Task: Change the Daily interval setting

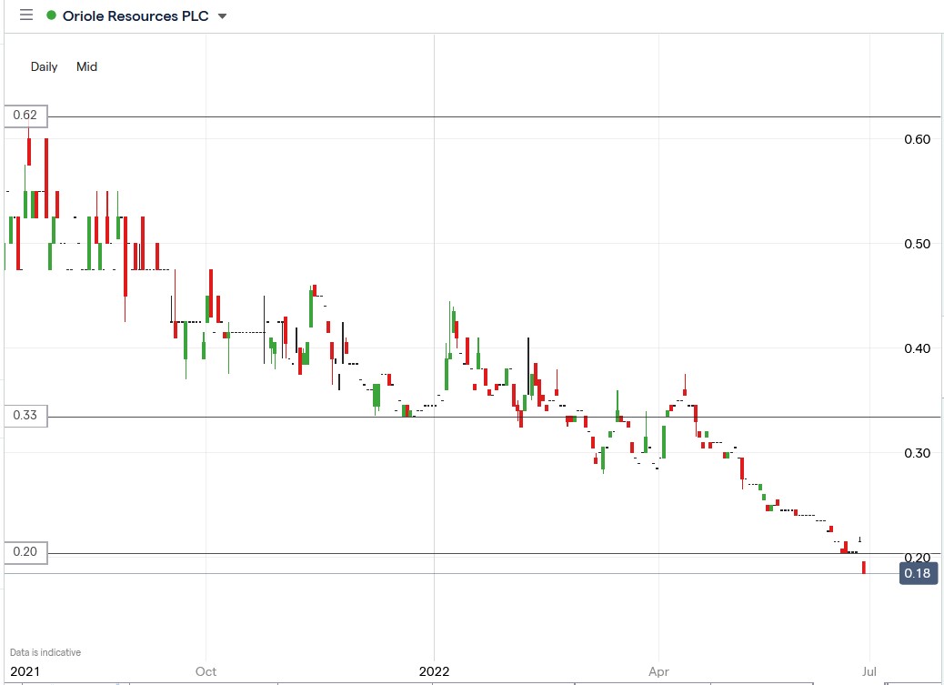Action: (x=44, y=67)
